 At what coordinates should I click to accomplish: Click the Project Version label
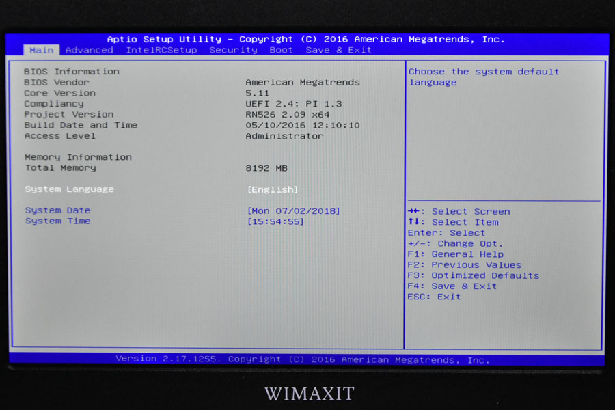68,115
